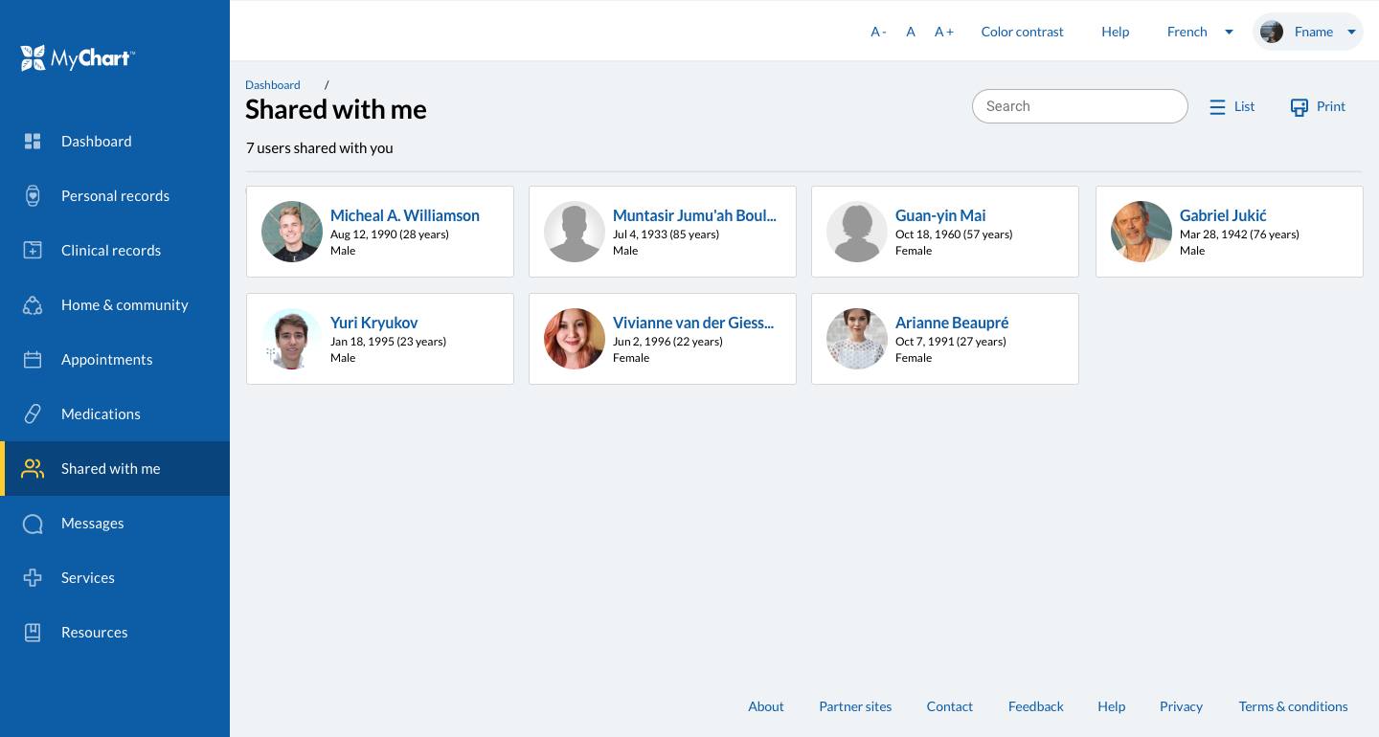Click the MyChart logo
The image size is (1379, 737).
pos(77,57)
